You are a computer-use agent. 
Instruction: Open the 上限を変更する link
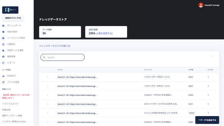pyautogui.click(x=104, y=33)
